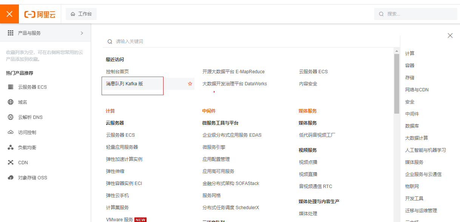The image size is (460, 222).
Task: Open 服务网格
Action: 211,196
